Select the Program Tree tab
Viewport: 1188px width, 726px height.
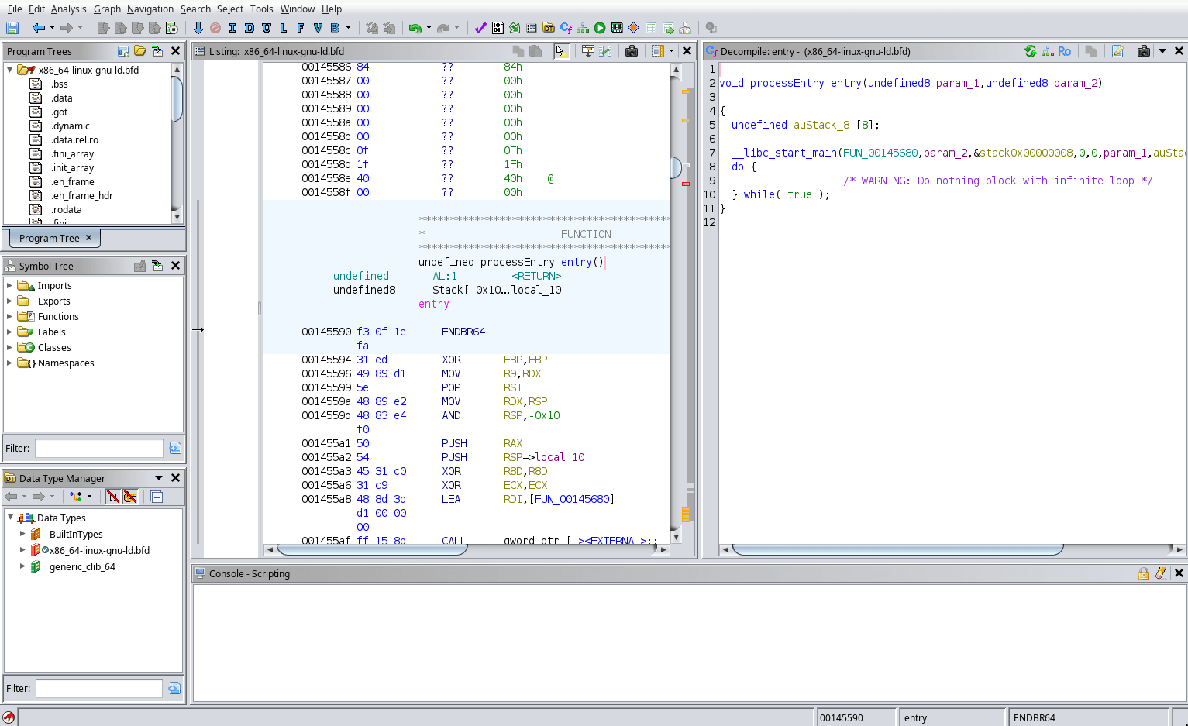pyautogui.click(x=50, y=238)
